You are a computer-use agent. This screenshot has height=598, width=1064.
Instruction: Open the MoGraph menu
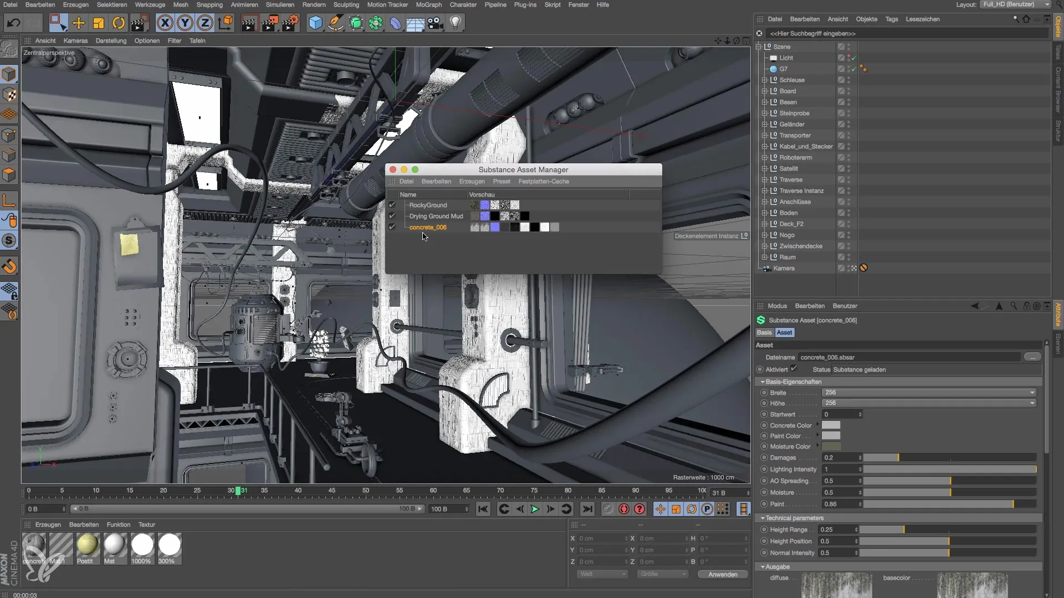(x=428, y=4)
